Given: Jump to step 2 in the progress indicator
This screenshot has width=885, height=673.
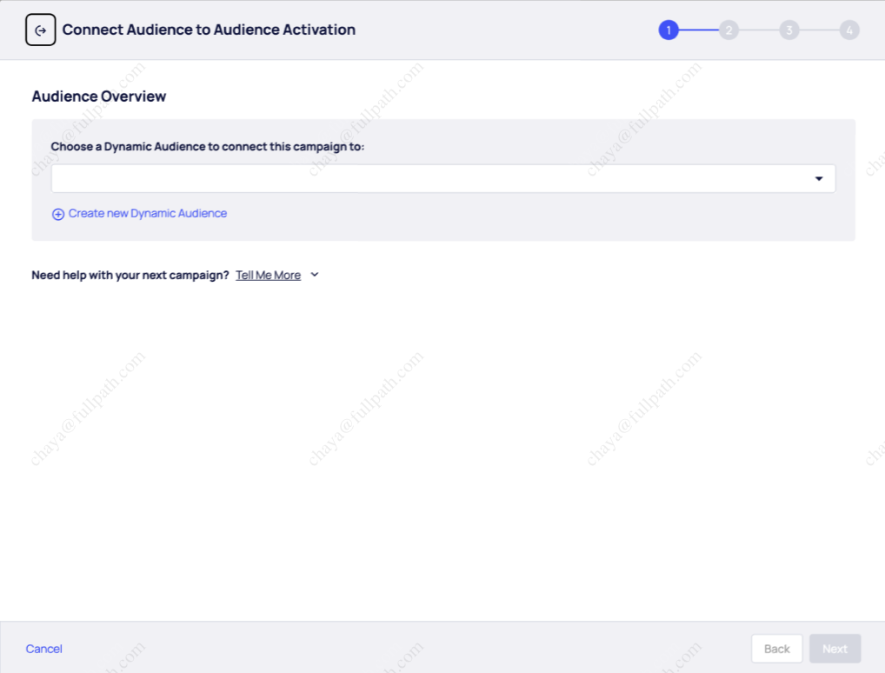Looking at the screenshot, I should 729,30.
